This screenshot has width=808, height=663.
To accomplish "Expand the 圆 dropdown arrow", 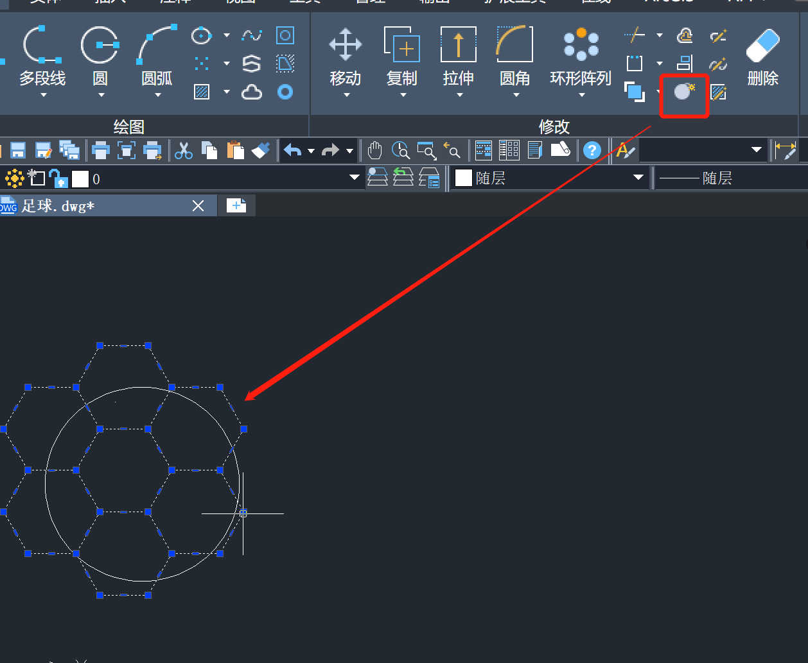I will (101, 95).
